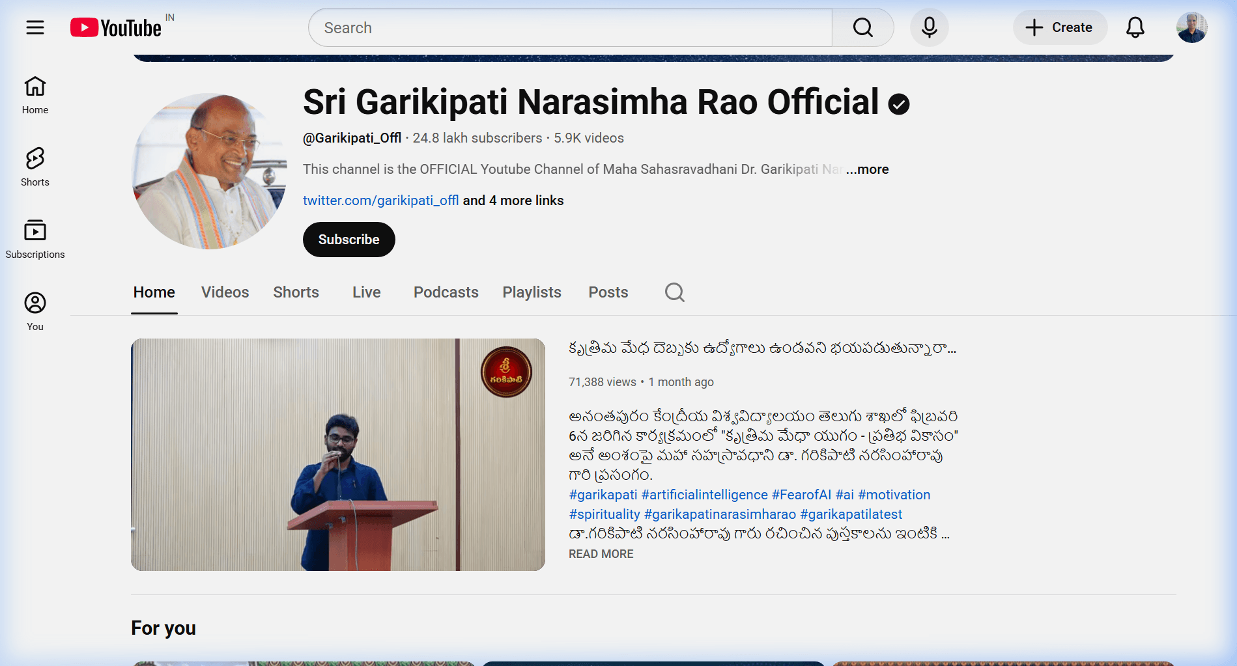Start voice search with microphone
The width and height of the screenshot is (1237, 666).
(x=929, y=27)
